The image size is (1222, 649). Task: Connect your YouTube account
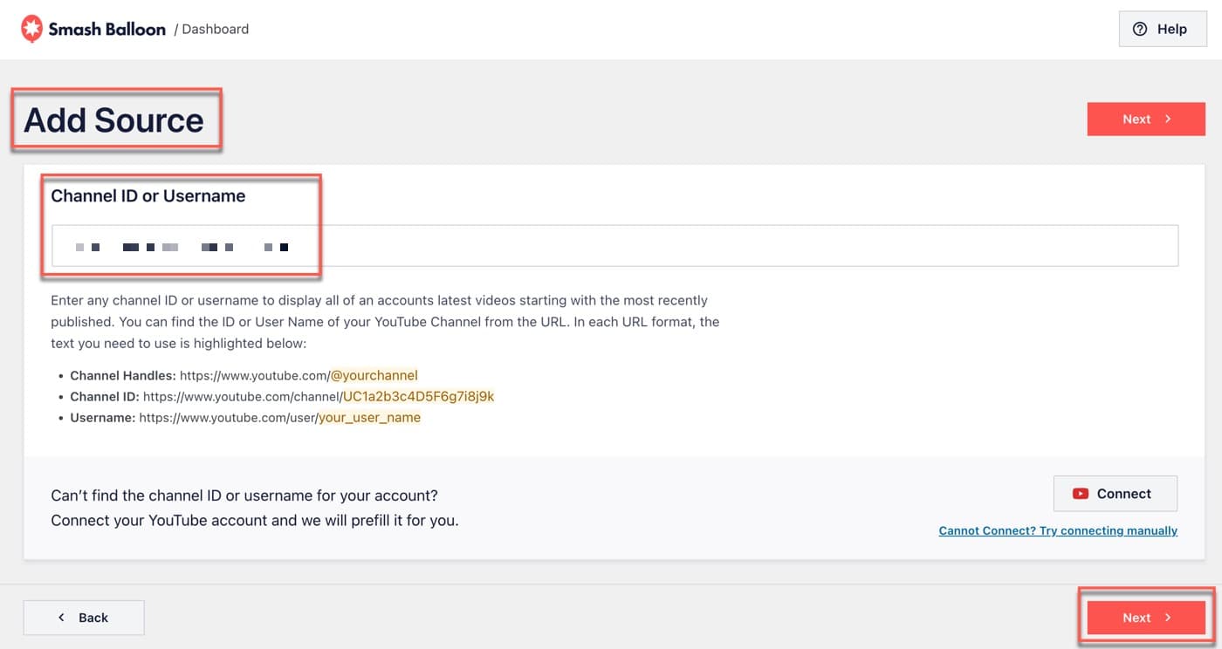pyautogui.click(x=1116, y=494)
